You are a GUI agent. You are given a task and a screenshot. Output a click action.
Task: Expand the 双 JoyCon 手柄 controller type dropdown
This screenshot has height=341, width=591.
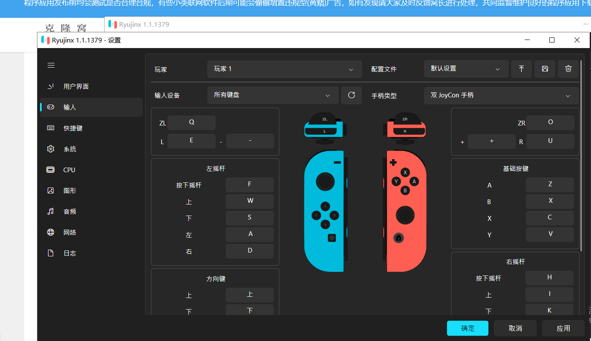coord(501,96)
